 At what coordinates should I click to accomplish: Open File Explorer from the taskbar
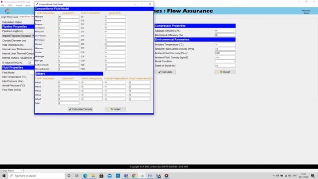coord(93,176)
